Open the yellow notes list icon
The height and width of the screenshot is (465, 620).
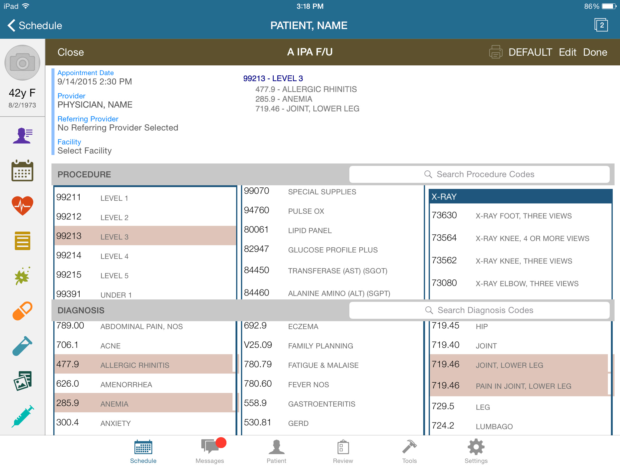coord(22,241)
